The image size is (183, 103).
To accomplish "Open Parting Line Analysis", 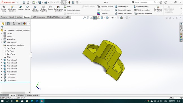I will [x=124, y=14].
